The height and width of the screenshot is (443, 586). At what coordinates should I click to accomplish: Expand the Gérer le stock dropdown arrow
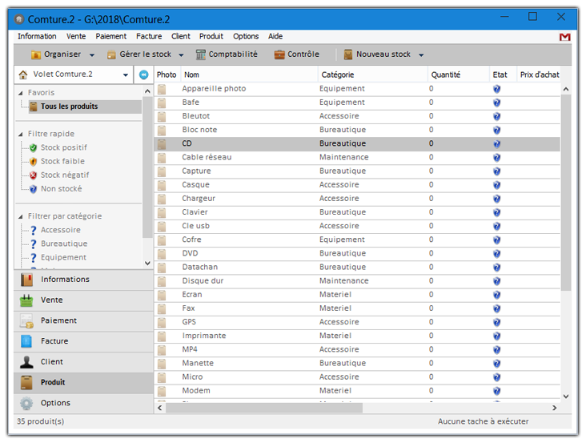click(x=182, y=55)
